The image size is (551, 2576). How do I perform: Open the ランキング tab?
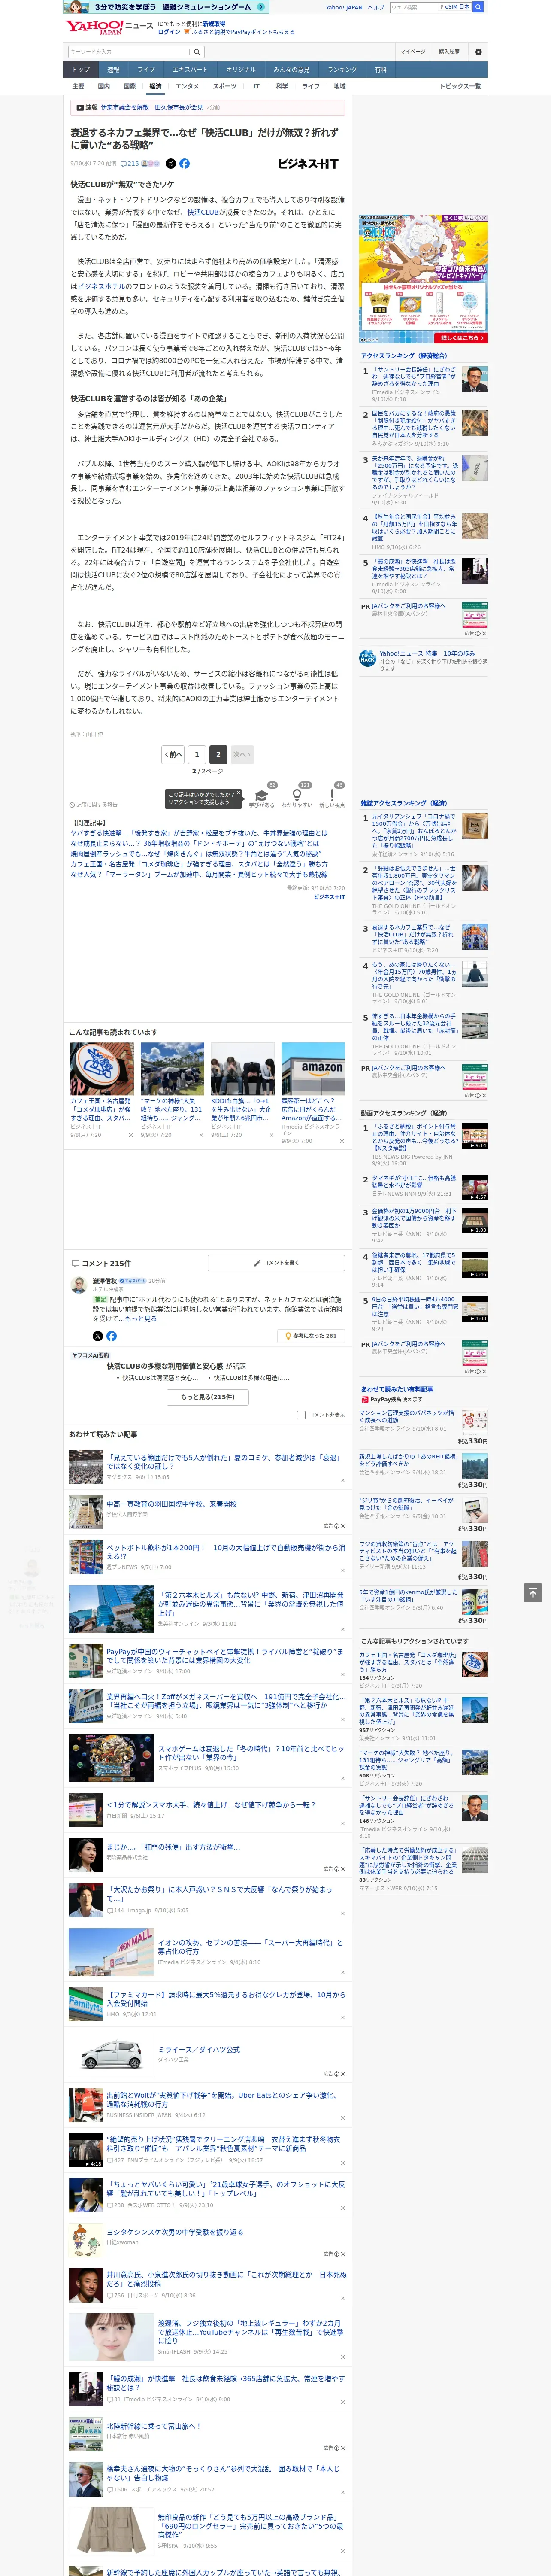342,70
